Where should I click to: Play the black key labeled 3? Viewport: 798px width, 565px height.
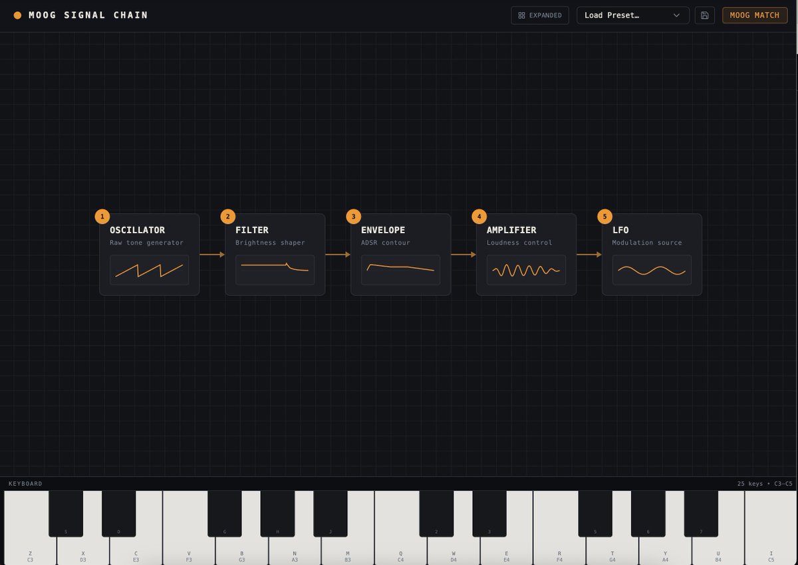coord(489,513)
